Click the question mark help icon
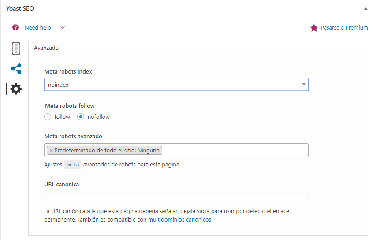373x240 pixels. pyautogui.click(x=15, y=27)
